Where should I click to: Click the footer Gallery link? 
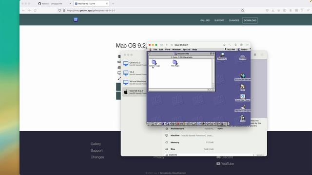pyautogui.click(x=96, y=144)
